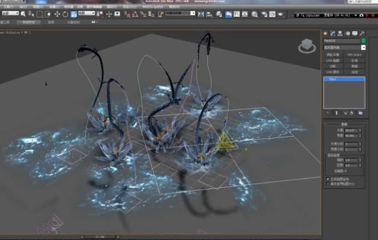Viewport: 378px width, 240px height.
Task: Open the Schematic View icon
Action: tap(245, 14)
